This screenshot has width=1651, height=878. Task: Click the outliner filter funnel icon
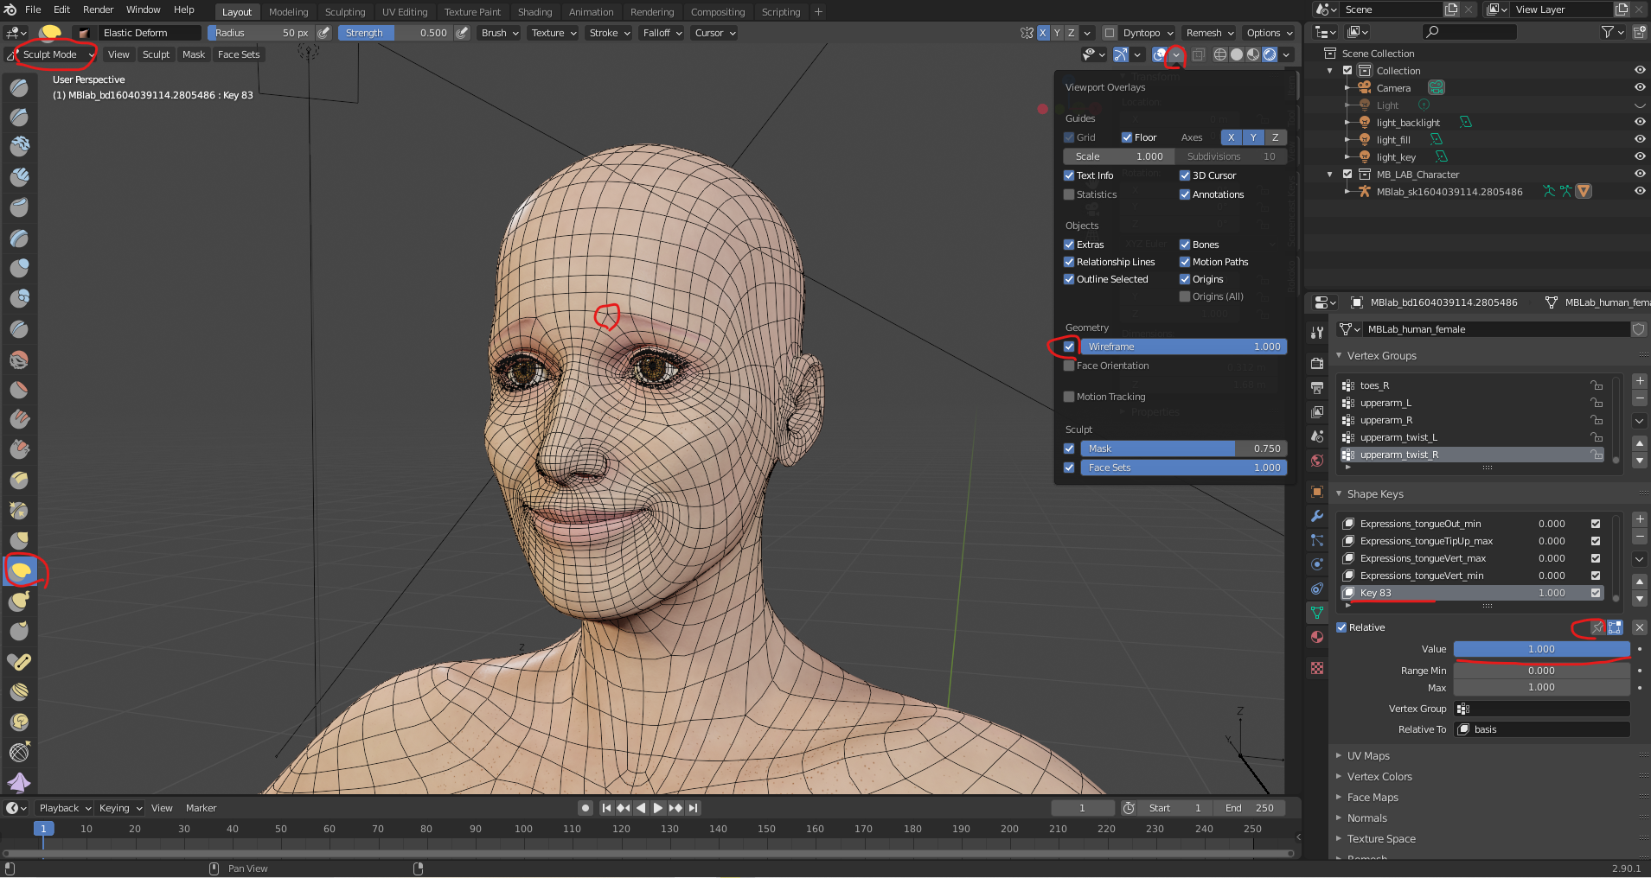[x=1608, y=32]
